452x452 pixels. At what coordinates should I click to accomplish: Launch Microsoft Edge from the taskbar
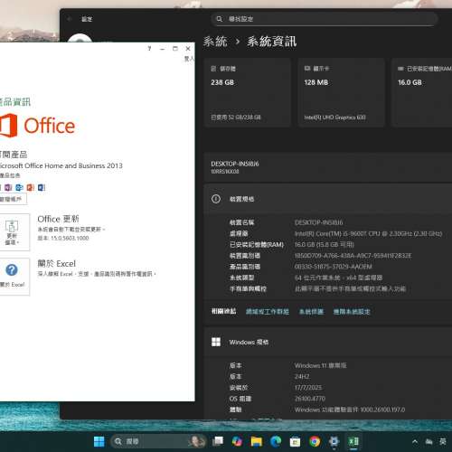[x=276, y=441]
